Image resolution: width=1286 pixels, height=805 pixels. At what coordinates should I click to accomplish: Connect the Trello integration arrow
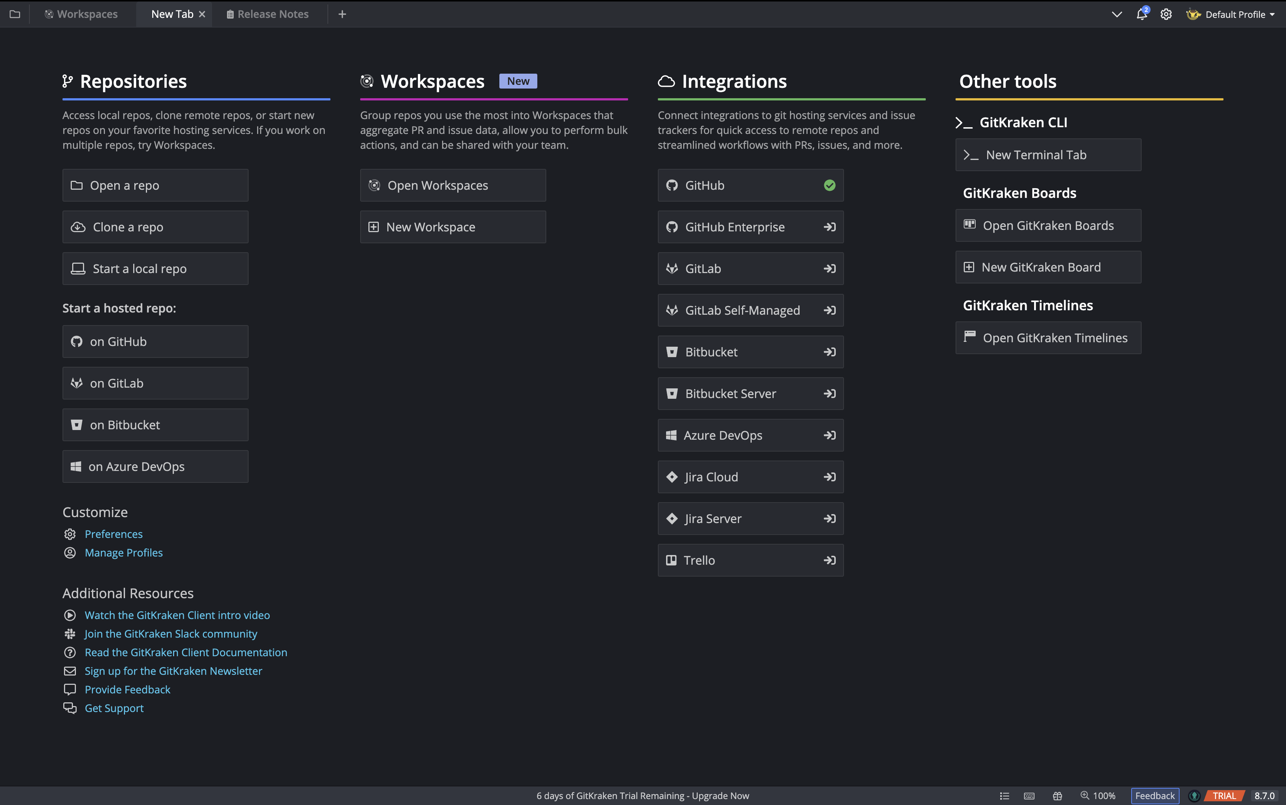(829, 560)
